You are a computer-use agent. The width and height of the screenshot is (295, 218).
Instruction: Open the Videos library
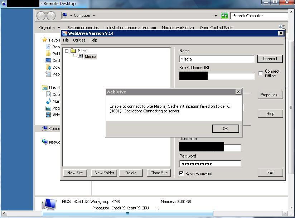(53, 115)
